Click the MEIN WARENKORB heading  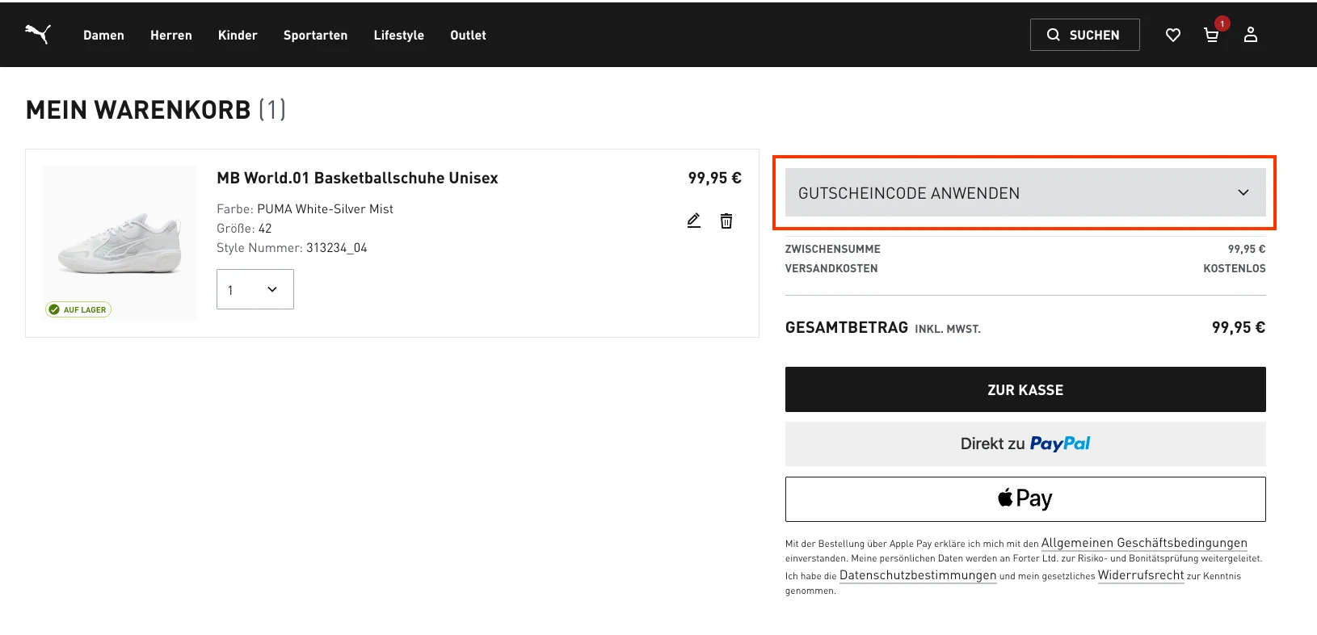[x=138, y=110]
